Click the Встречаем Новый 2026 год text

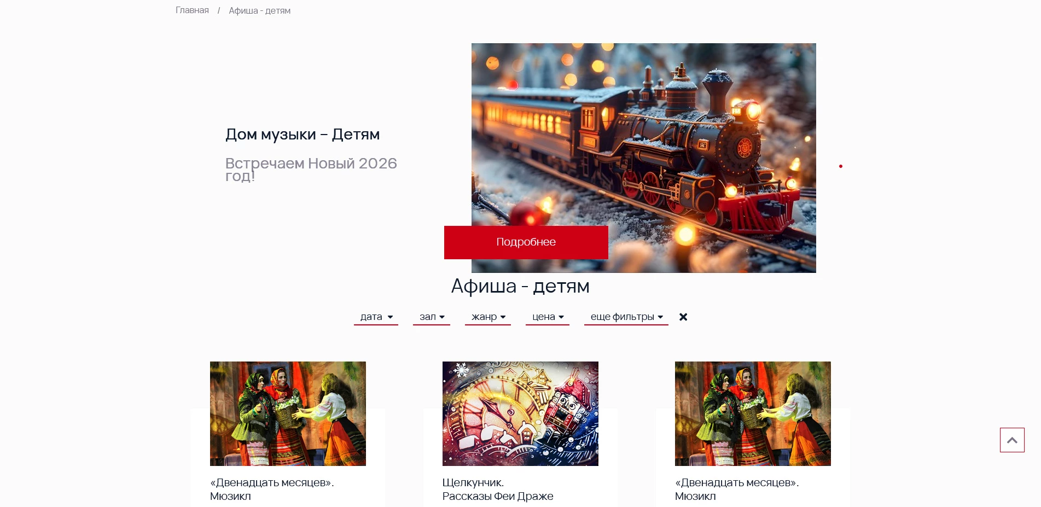(x=311, y=170)
